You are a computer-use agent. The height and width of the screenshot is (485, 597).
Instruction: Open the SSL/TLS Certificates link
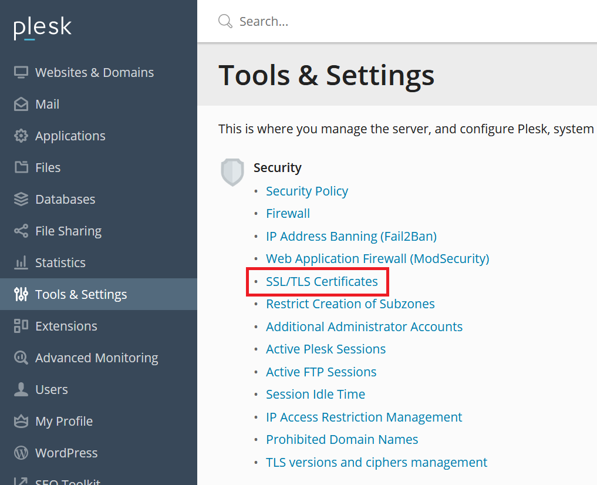tap(322, 281)
